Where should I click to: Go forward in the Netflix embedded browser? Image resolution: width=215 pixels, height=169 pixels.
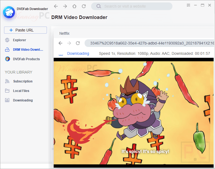click(69, 43)
